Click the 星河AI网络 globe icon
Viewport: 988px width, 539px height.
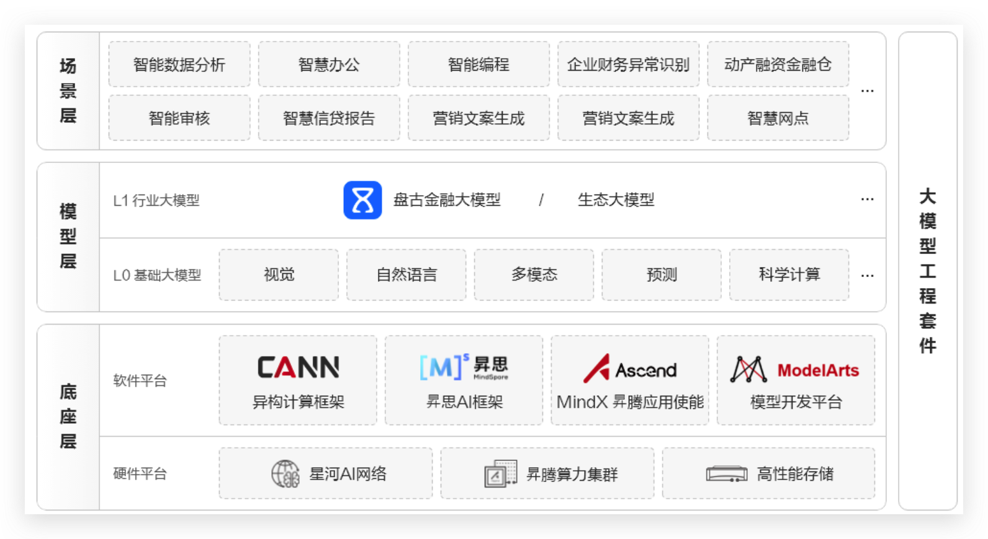[x=285, y=474]
